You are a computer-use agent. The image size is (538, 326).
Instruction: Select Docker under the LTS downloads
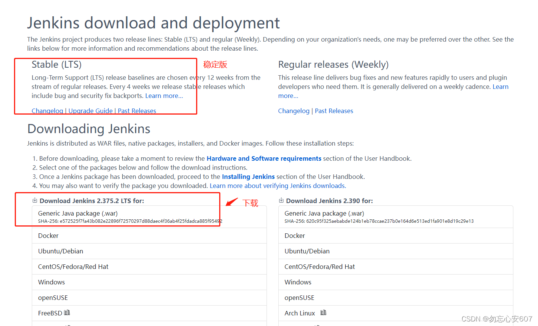coord(149,236)
